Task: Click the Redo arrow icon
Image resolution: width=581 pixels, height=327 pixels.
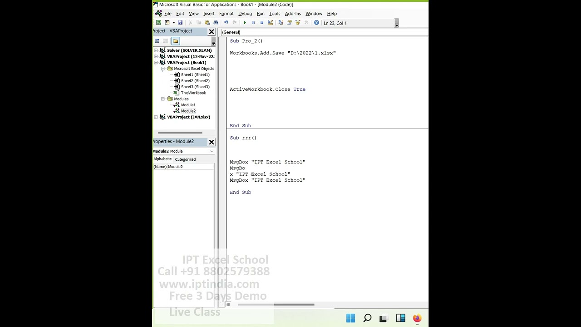Action: [x=235, y=23]
